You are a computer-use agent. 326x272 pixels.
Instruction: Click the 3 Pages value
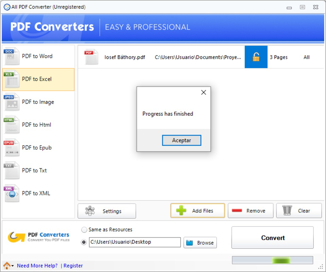point(278,57)
